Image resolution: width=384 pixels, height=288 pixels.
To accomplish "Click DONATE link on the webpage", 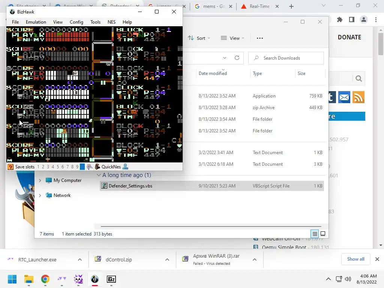I will (349, 37).
